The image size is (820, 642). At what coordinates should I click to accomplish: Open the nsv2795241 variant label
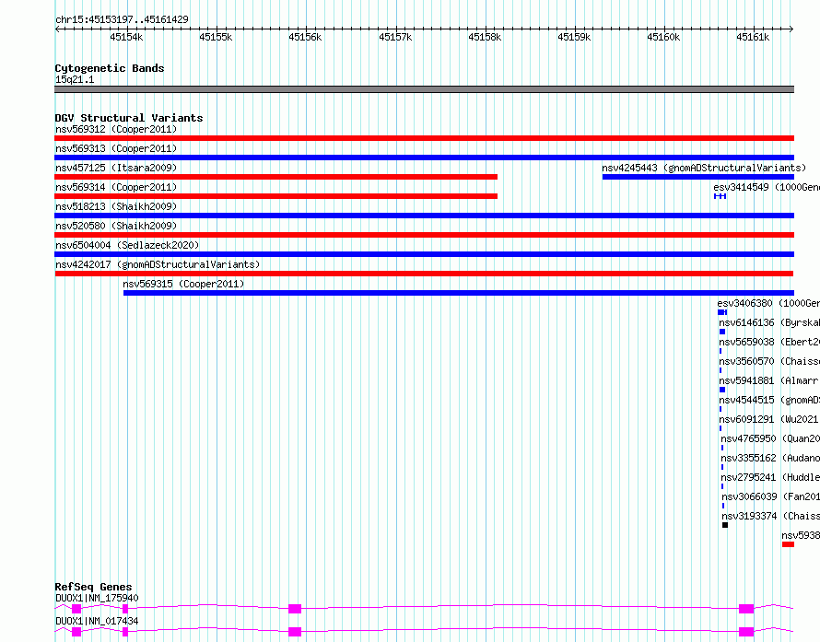point(770,477)
